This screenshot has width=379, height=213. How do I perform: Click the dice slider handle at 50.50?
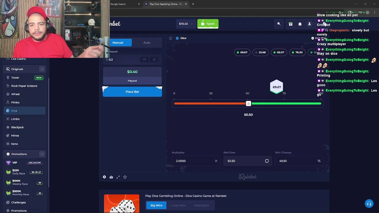coord(248,104)
